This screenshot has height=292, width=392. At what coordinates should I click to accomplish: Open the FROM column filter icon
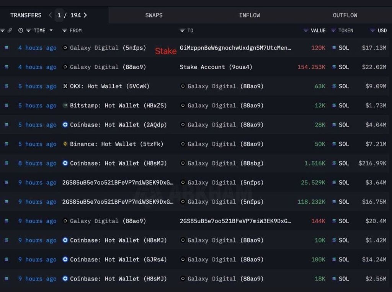(x=65, y=31)
